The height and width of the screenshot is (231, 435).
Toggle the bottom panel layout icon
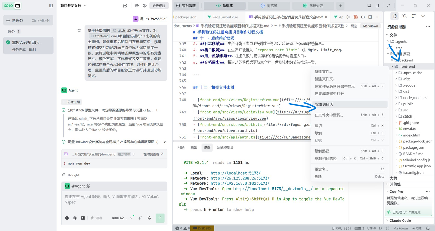tap(369, 6)
